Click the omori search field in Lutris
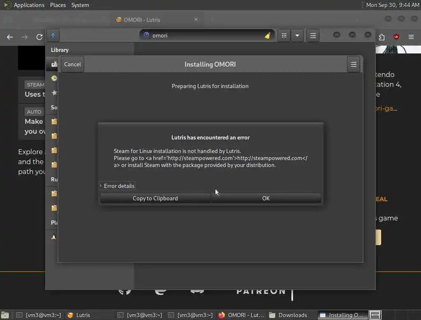 coord(207,35)
